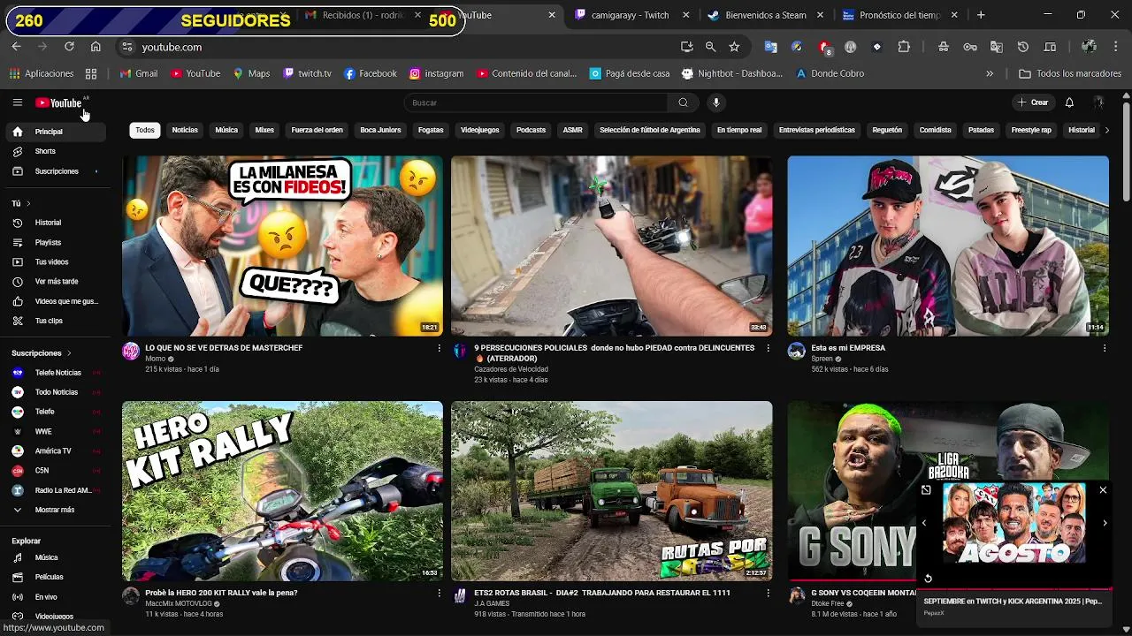The width and height of the screenshot is (1132, 636).
Task: Click the search magnifier button
Action: pyautogui.click(x=683, y=102)
